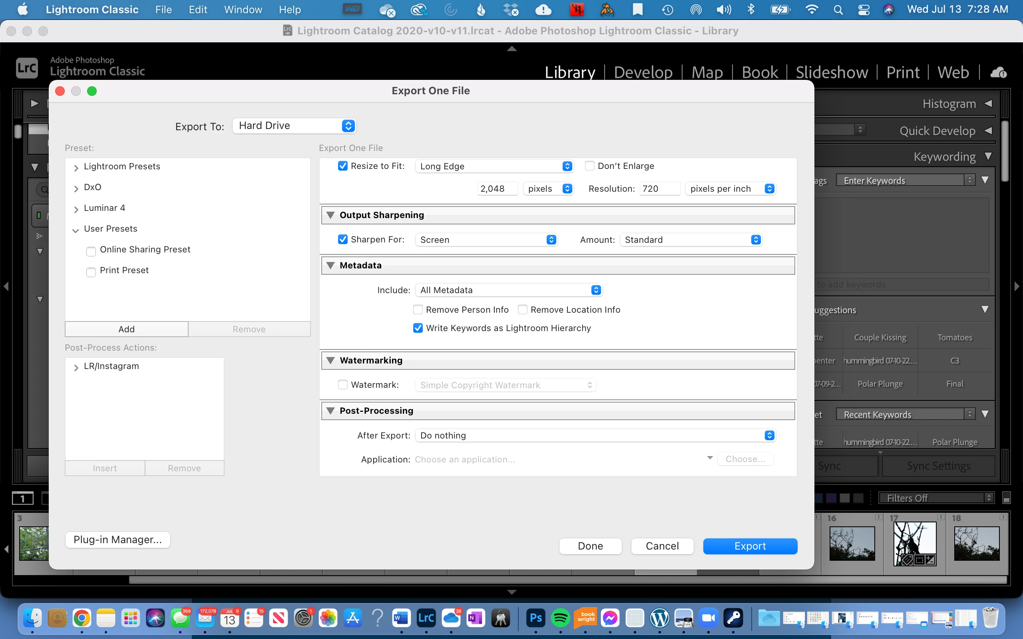
Task: Collapse the Histogram panel triangle
Action: pyautogui.click(x=988, y=103)
